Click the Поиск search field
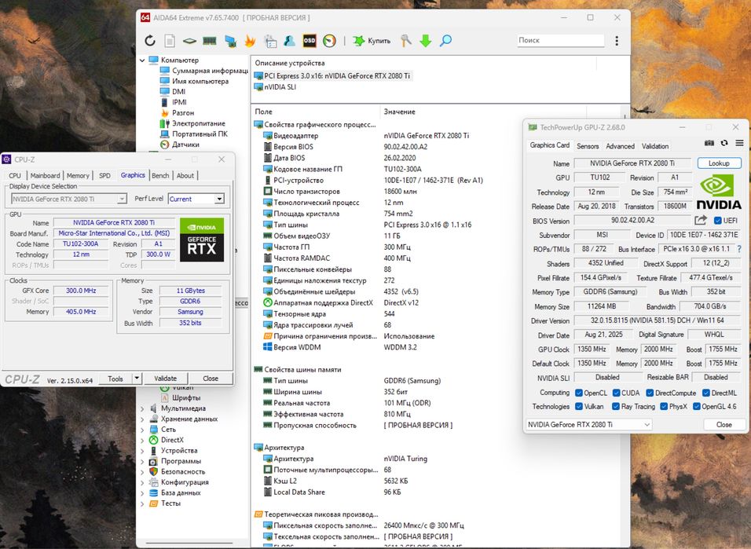Screen dimensions: 751x549 tap(561, 40)
